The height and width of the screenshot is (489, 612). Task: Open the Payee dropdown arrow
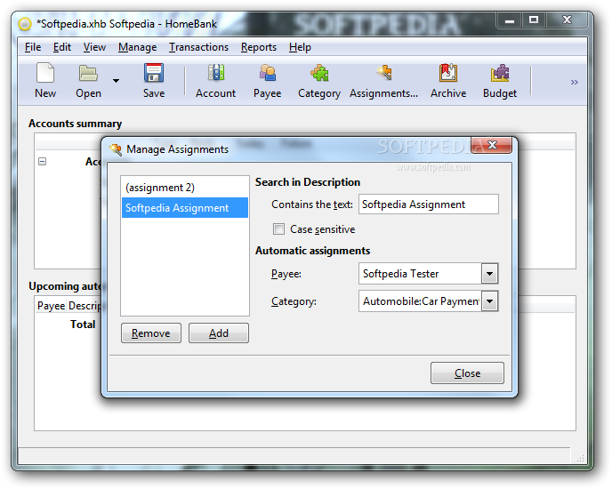pyautogui.click(x=490, y=274)
